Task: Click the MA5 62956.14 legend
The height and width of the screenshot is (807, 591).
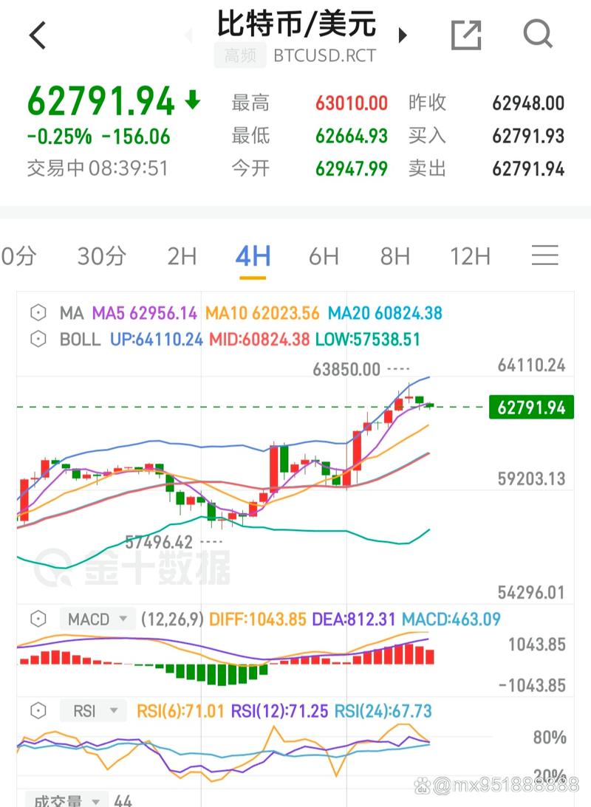Action: [x=144, y=313]
